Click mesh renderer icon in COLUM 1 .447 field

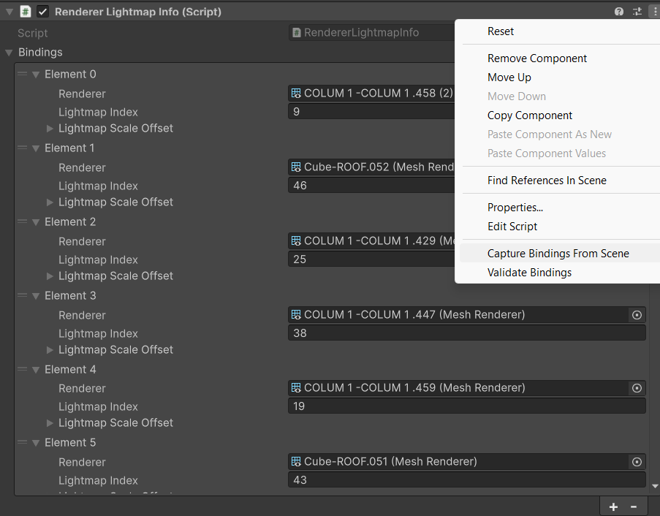tap(296, 314)
